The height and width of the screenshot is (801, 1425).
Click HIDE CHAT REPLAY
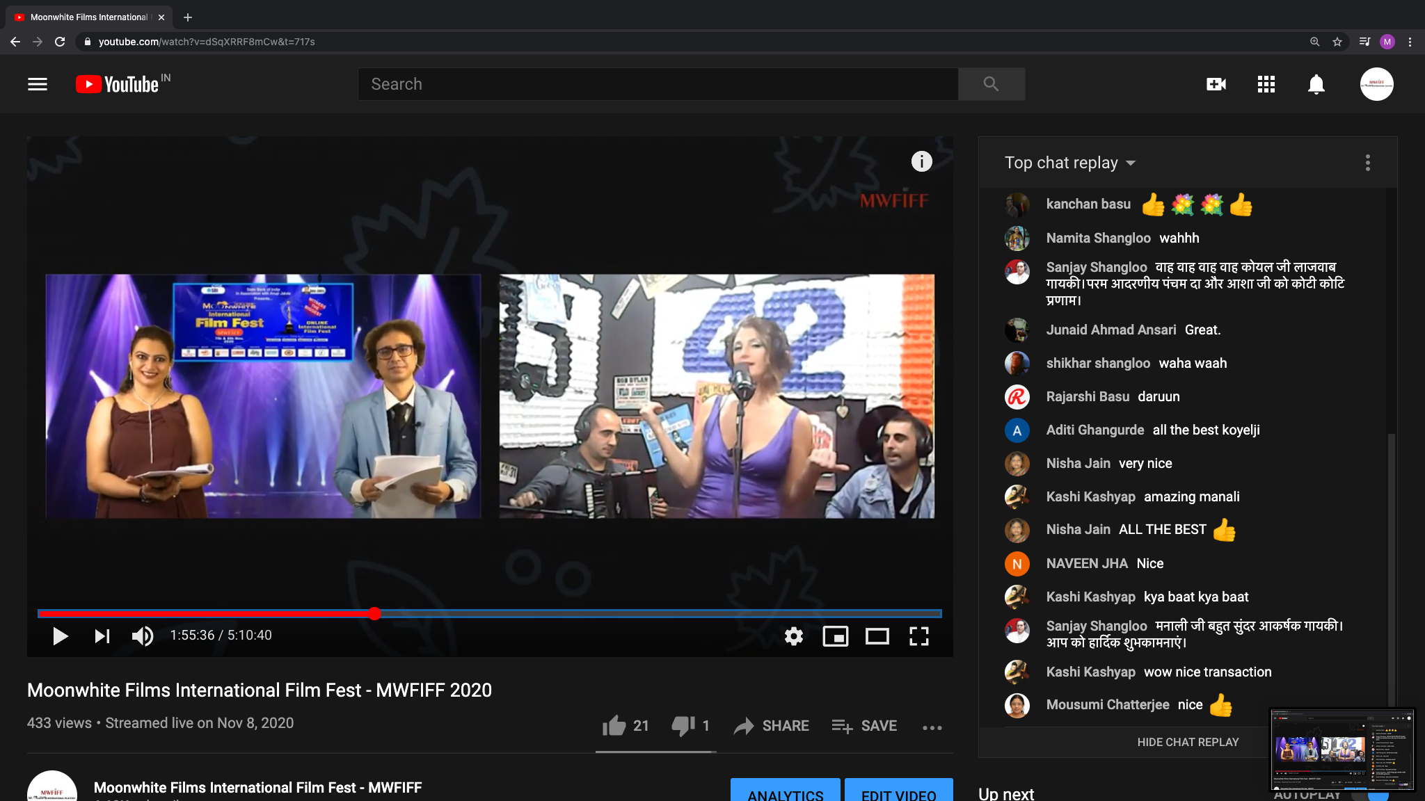[x=1187, y=742]
